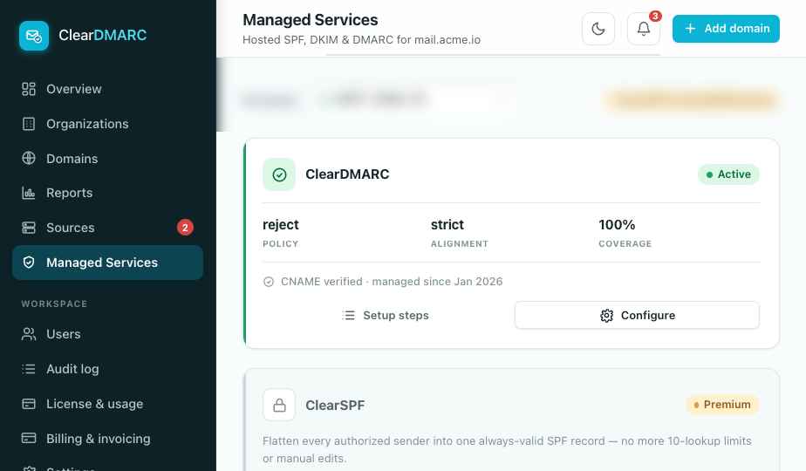Click the Domains globe icon

click(x=29, y=159)
